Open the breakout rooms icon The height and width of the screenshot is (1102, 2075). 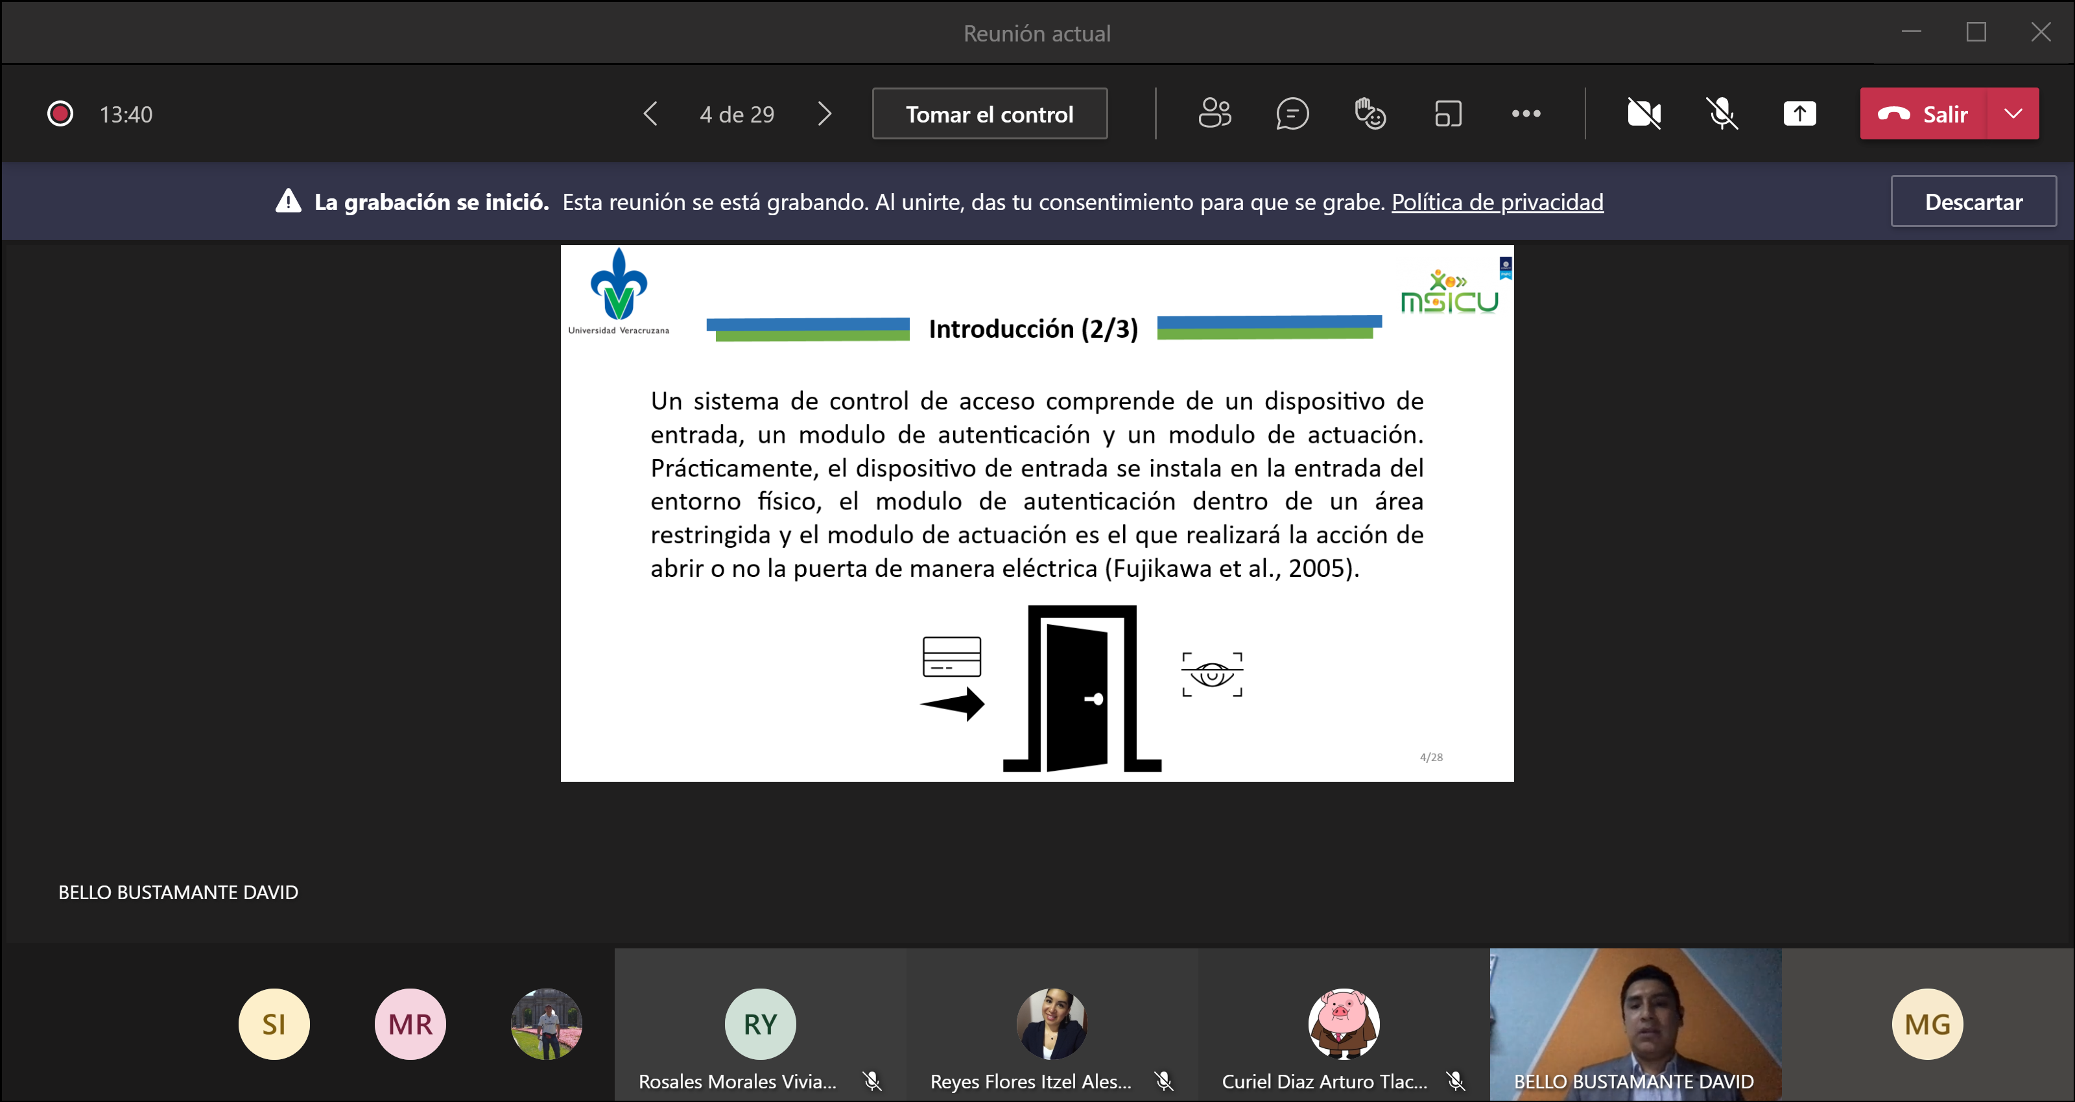point(1447,113)
